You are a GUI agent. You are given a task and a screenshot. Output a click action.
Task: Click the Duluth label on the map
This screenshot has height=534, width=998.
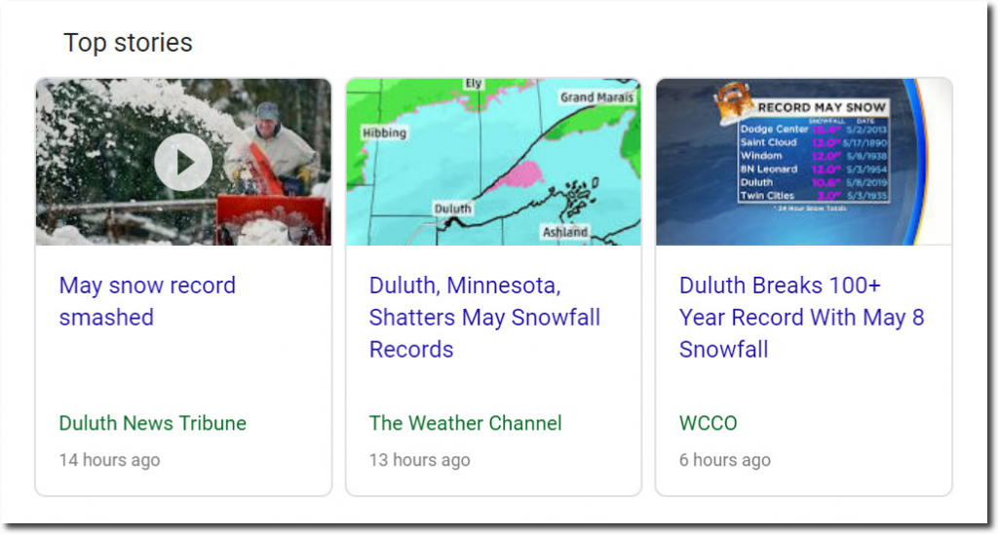pyautogui.click(x=452, y=209)
